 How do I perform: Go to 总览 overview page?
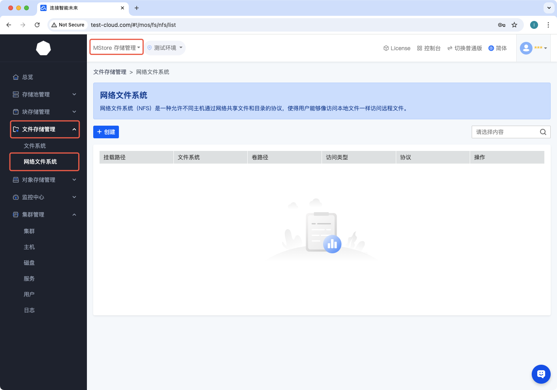(x=28, y=77)
